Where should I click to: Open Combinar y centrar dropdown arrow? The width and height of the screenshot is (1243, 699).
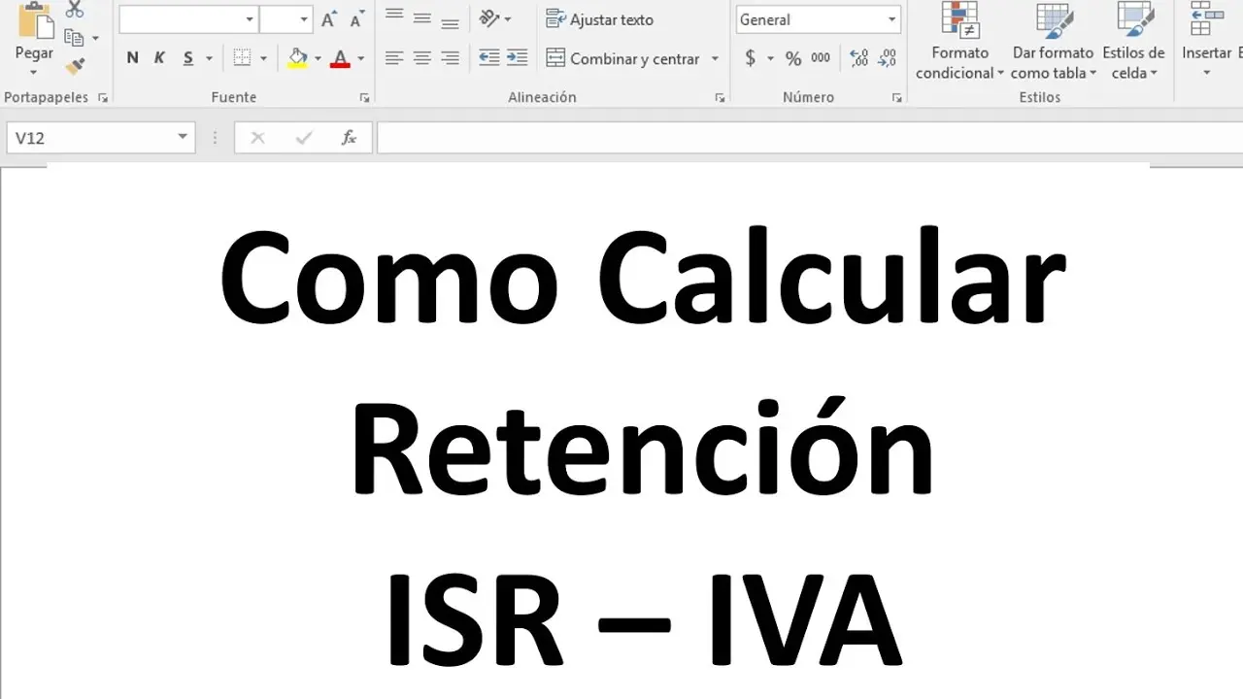[715, 59]
